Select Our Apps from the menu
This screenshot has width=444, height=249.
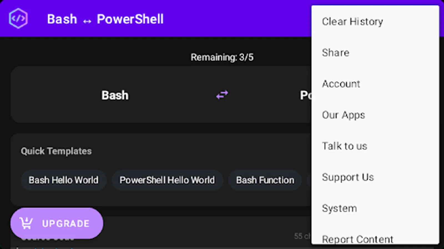[344, 115]
